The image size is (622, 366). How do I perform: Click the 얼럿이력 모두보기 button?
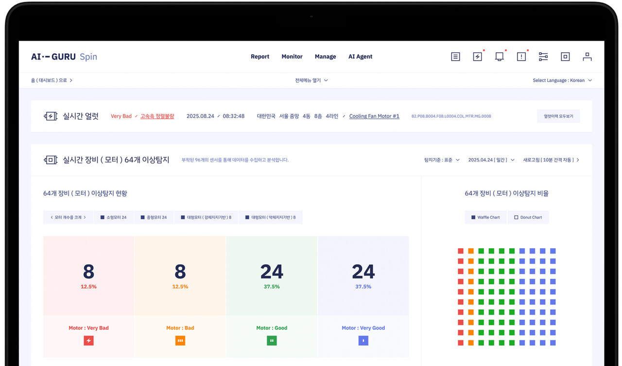pos(558,116)
